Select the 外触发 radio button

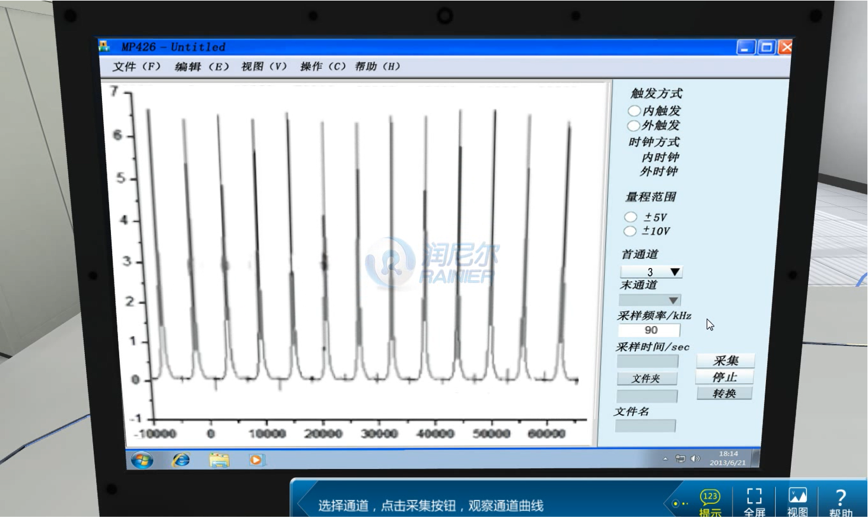point(634,126)
